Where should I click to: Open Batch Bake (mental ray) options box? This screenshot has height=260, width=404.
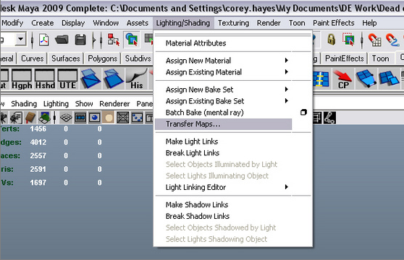303,112
